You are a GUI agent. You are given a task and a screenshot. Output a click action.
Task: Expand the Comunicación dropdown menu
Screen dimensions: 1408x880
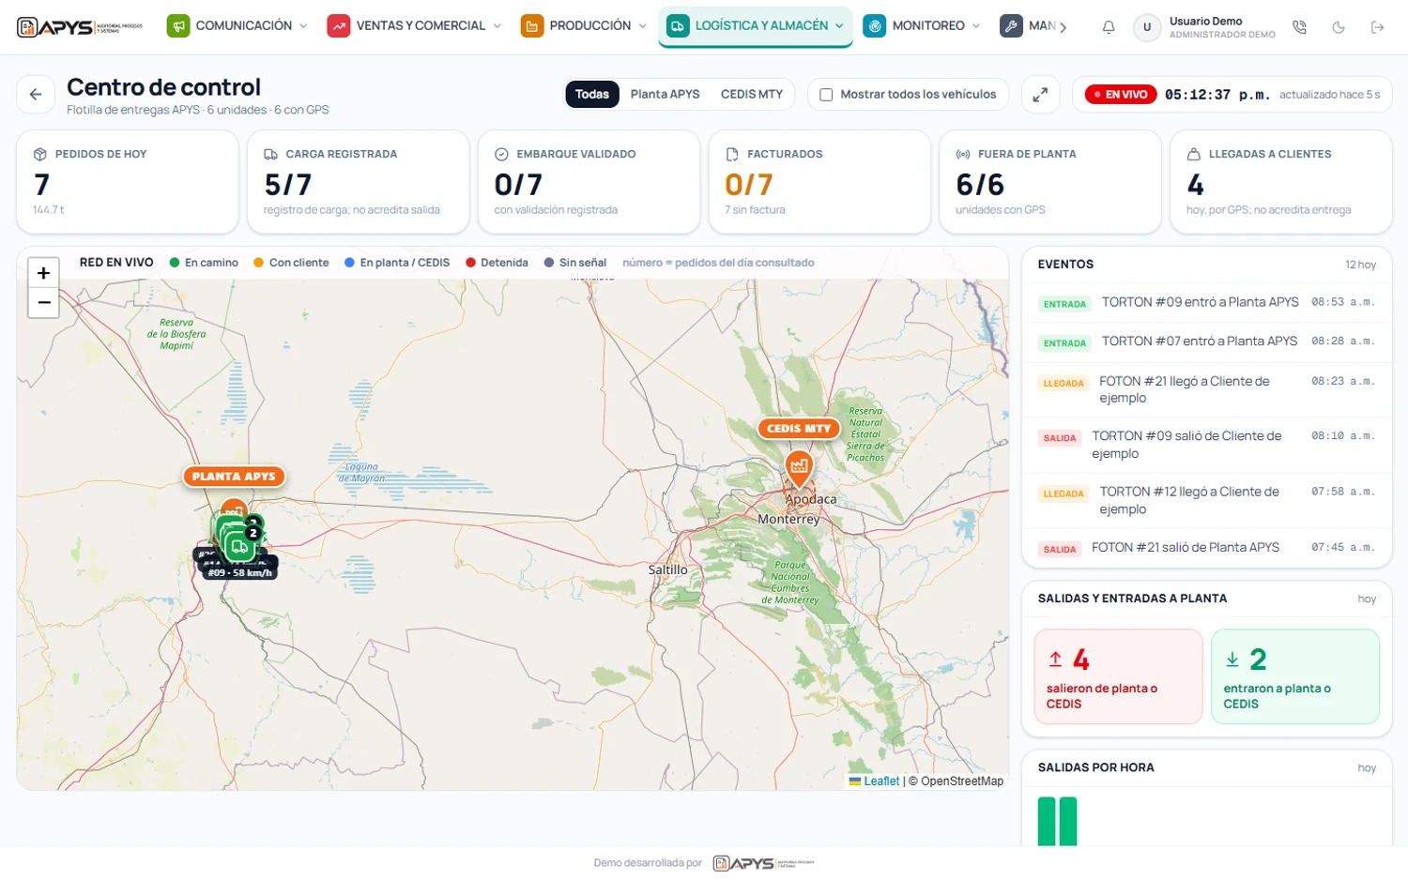[237, 26]
